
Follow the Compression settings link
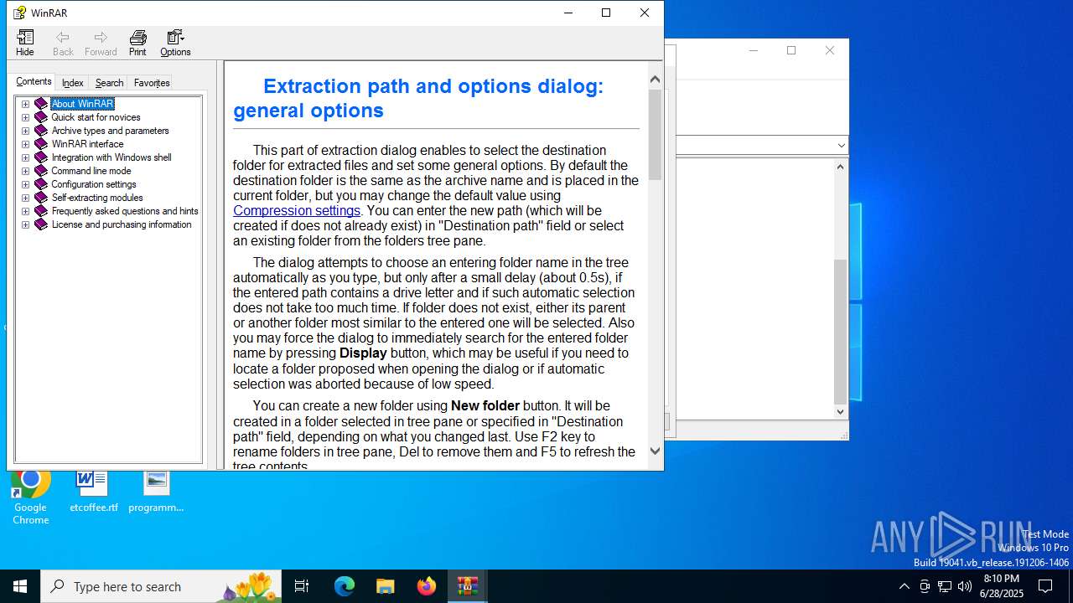[x=297, y=211]
